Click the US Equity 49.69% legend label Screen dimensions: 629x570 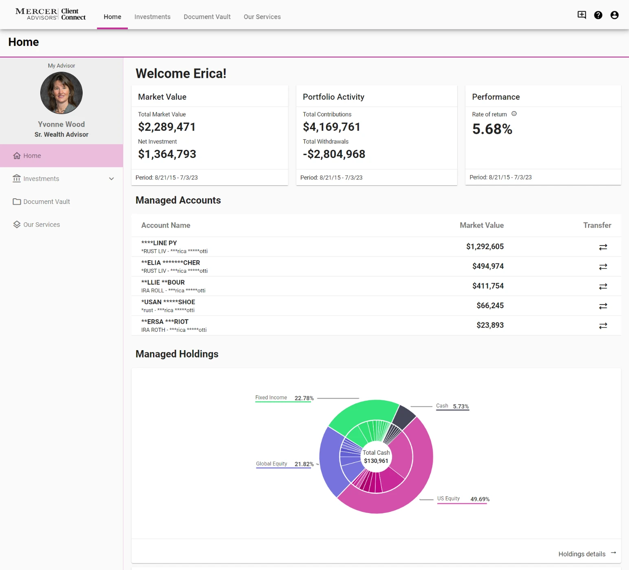pyautogui.click(x=463, y=499)
